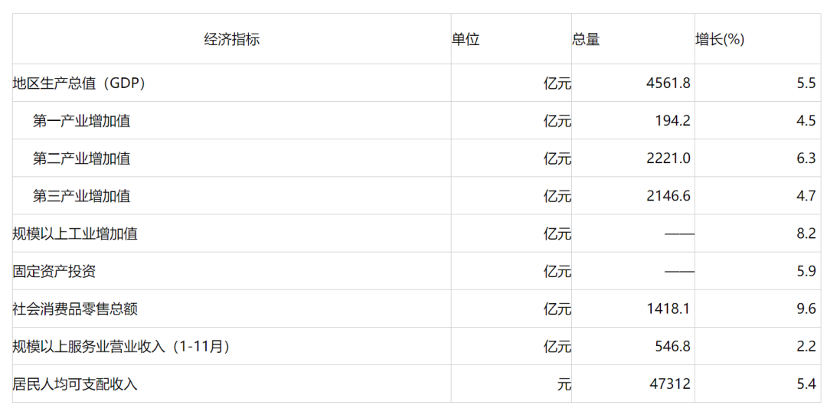Viewport: 827px width, 405px height.
Task: Click the 社会消费品零售总额 row label
Action: (x=75, y=309)
